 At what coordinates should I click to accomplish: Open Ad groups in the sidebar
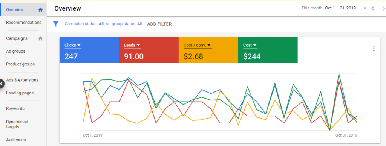[16, 52]
